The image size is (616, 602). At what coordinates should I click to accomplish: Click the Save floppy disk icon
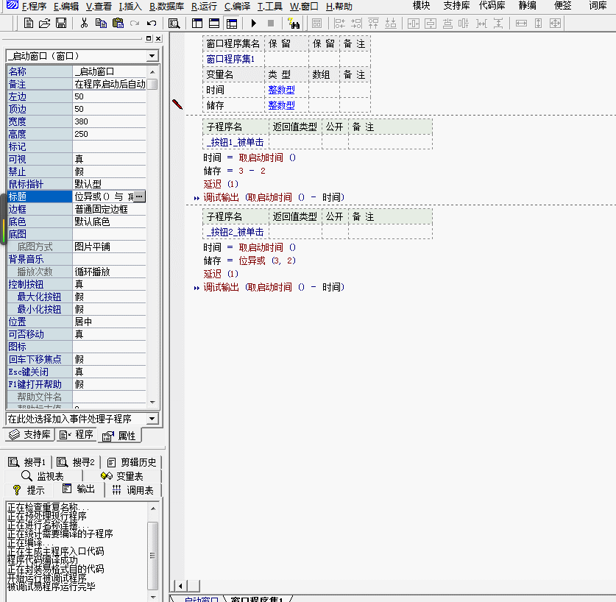point(61,24)
